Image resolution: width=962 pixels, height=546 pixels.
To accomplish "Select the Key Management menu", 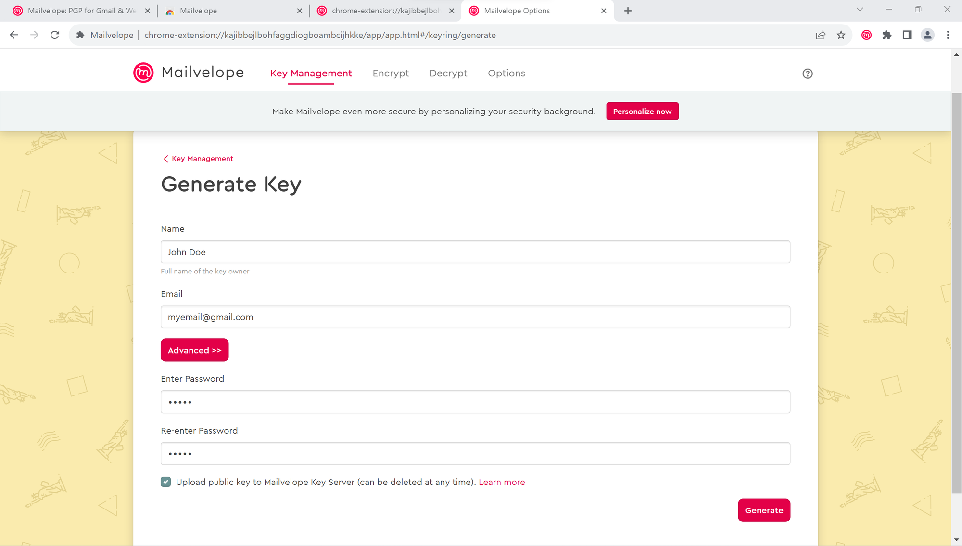I will pyautogui.click(x=311, y=73).
